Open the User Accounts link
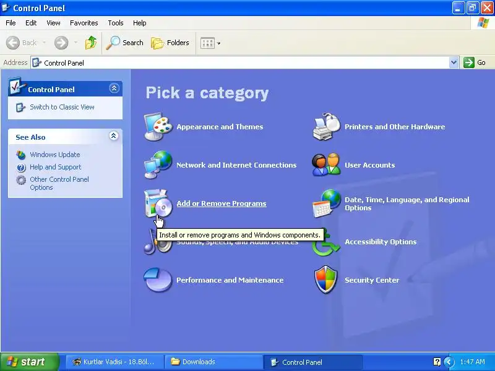495x371 pixels. (x=369, y=165)
